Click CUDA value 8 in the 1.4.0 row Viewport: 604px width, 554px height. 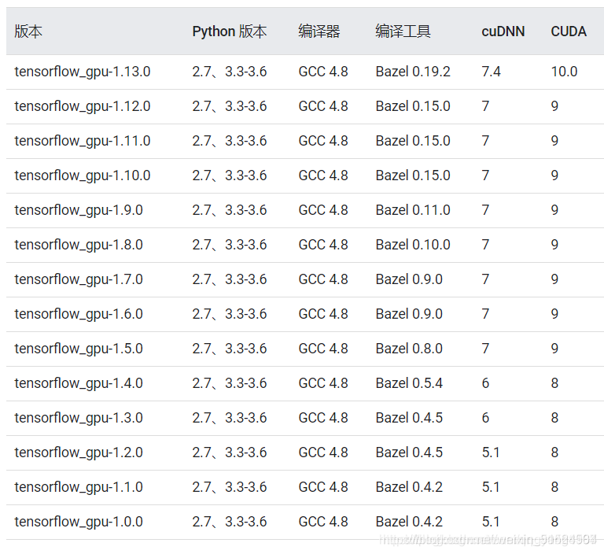click(x=554, y=383)
